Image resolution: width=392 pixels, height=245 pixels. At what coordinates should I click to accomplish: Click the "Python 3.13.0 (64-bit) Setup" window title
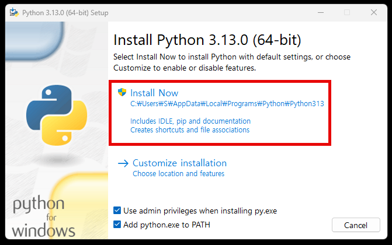click(65, 12)
